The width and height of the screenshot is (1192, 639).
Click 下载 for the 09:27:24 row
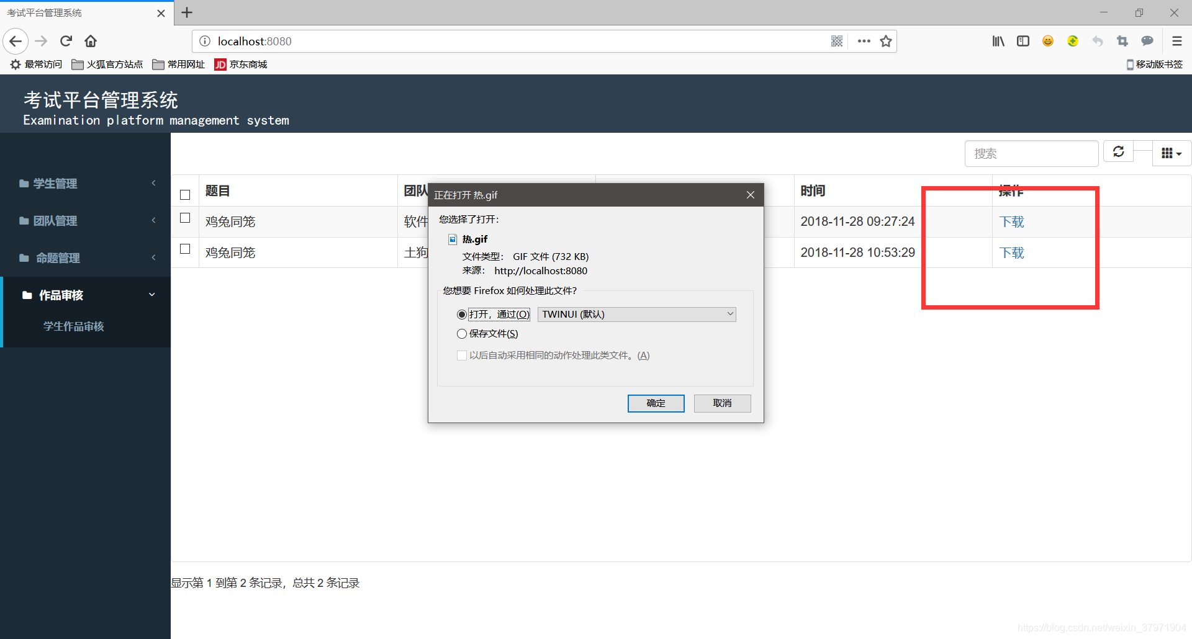click(1011, 221)
